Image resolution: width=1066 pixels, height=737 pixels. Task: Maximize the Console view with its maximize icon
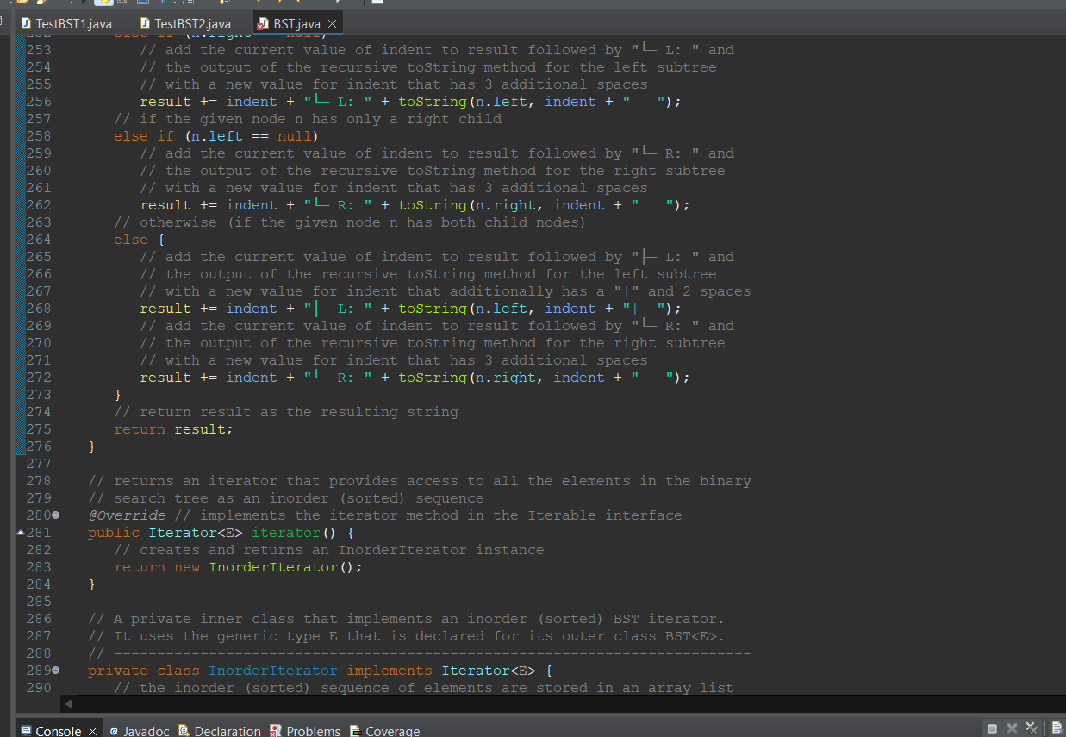coord(992,727)
